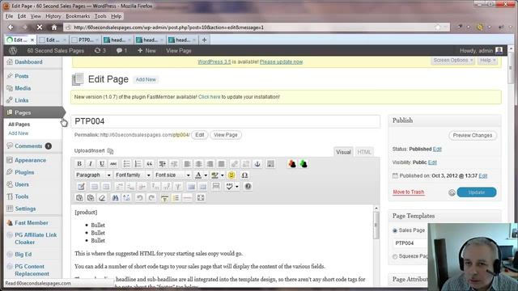Insert an unordered bullet list
This screenshot has width=518, height=291.
(126, 164)
